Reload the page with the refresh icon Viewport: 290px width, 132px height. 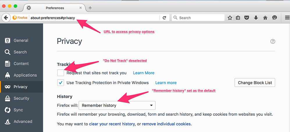[x=164, y=18]
